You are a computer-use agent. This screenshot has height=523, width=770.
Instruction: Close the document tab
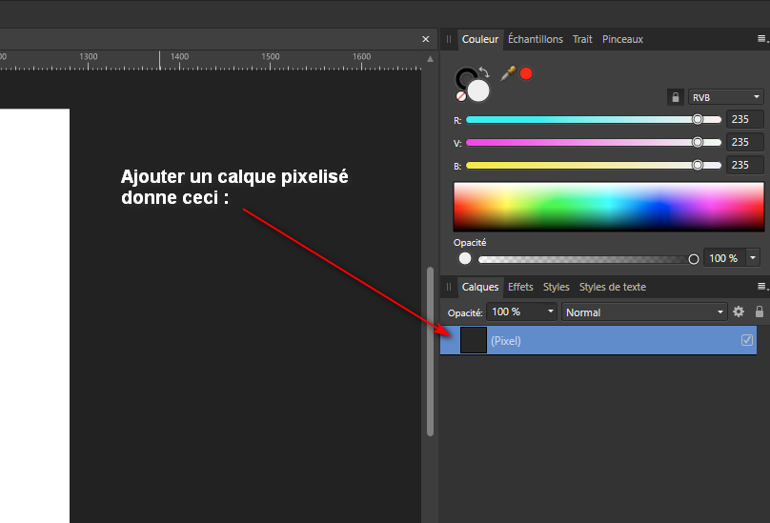click(x=426, y=39)
